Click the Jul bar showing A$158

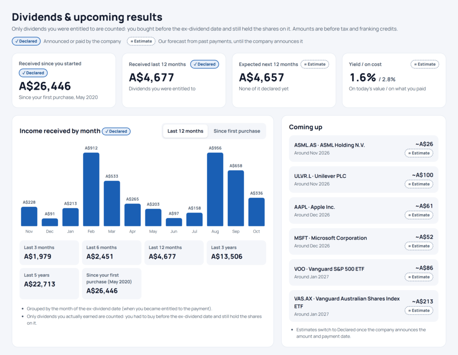pos(195,219)
